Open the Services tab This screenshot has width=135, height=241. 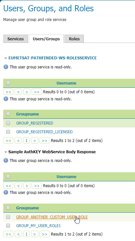click(16, 39)
